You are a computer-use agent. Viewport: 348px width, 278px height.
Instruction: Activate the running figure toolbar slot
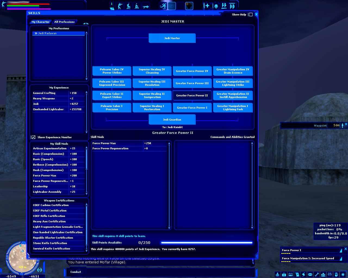[163, 6]
